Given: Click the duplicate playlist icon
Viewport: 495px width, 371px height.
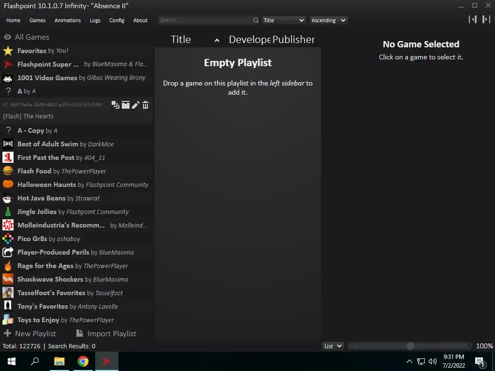Looking at the screenshot, I should tap(116, 105).
